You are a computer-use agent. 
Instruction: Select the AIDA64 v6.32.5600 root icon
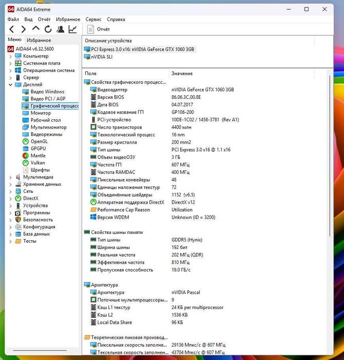tap(11, 49)
